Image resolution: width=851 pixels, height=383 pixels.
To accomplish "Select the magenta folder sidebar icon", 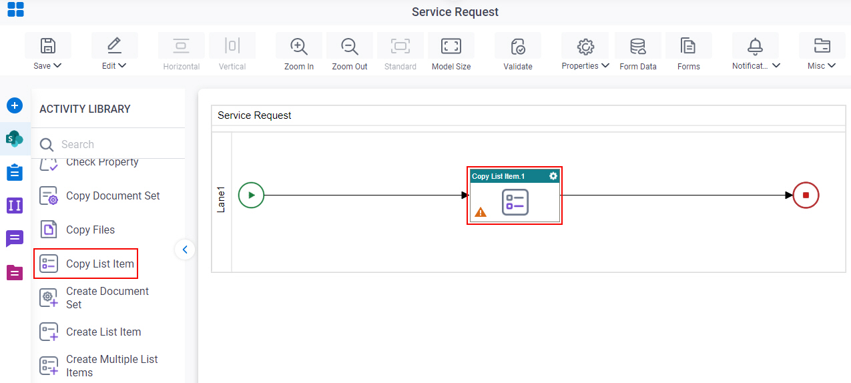I will [x=15, y=272].
